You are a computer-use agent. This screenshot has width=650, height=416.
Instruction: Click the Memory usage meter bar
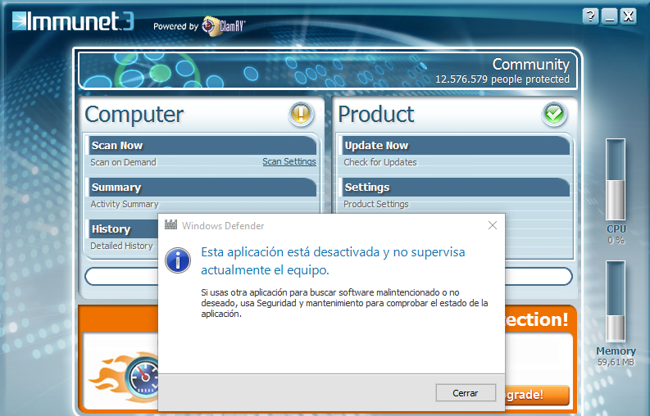tap(616, 301)
